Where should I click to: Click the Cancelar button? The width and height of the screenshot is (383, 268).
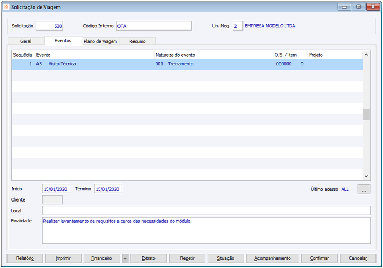pos(358,258)
